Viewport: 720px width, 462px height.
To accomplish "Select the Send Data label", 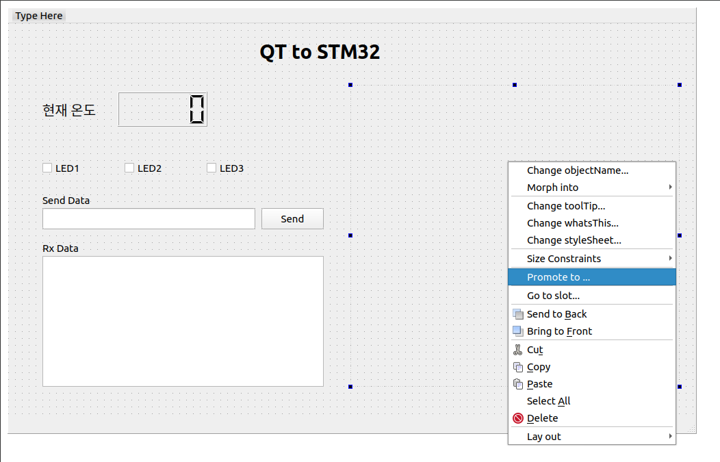I will 66,201.
